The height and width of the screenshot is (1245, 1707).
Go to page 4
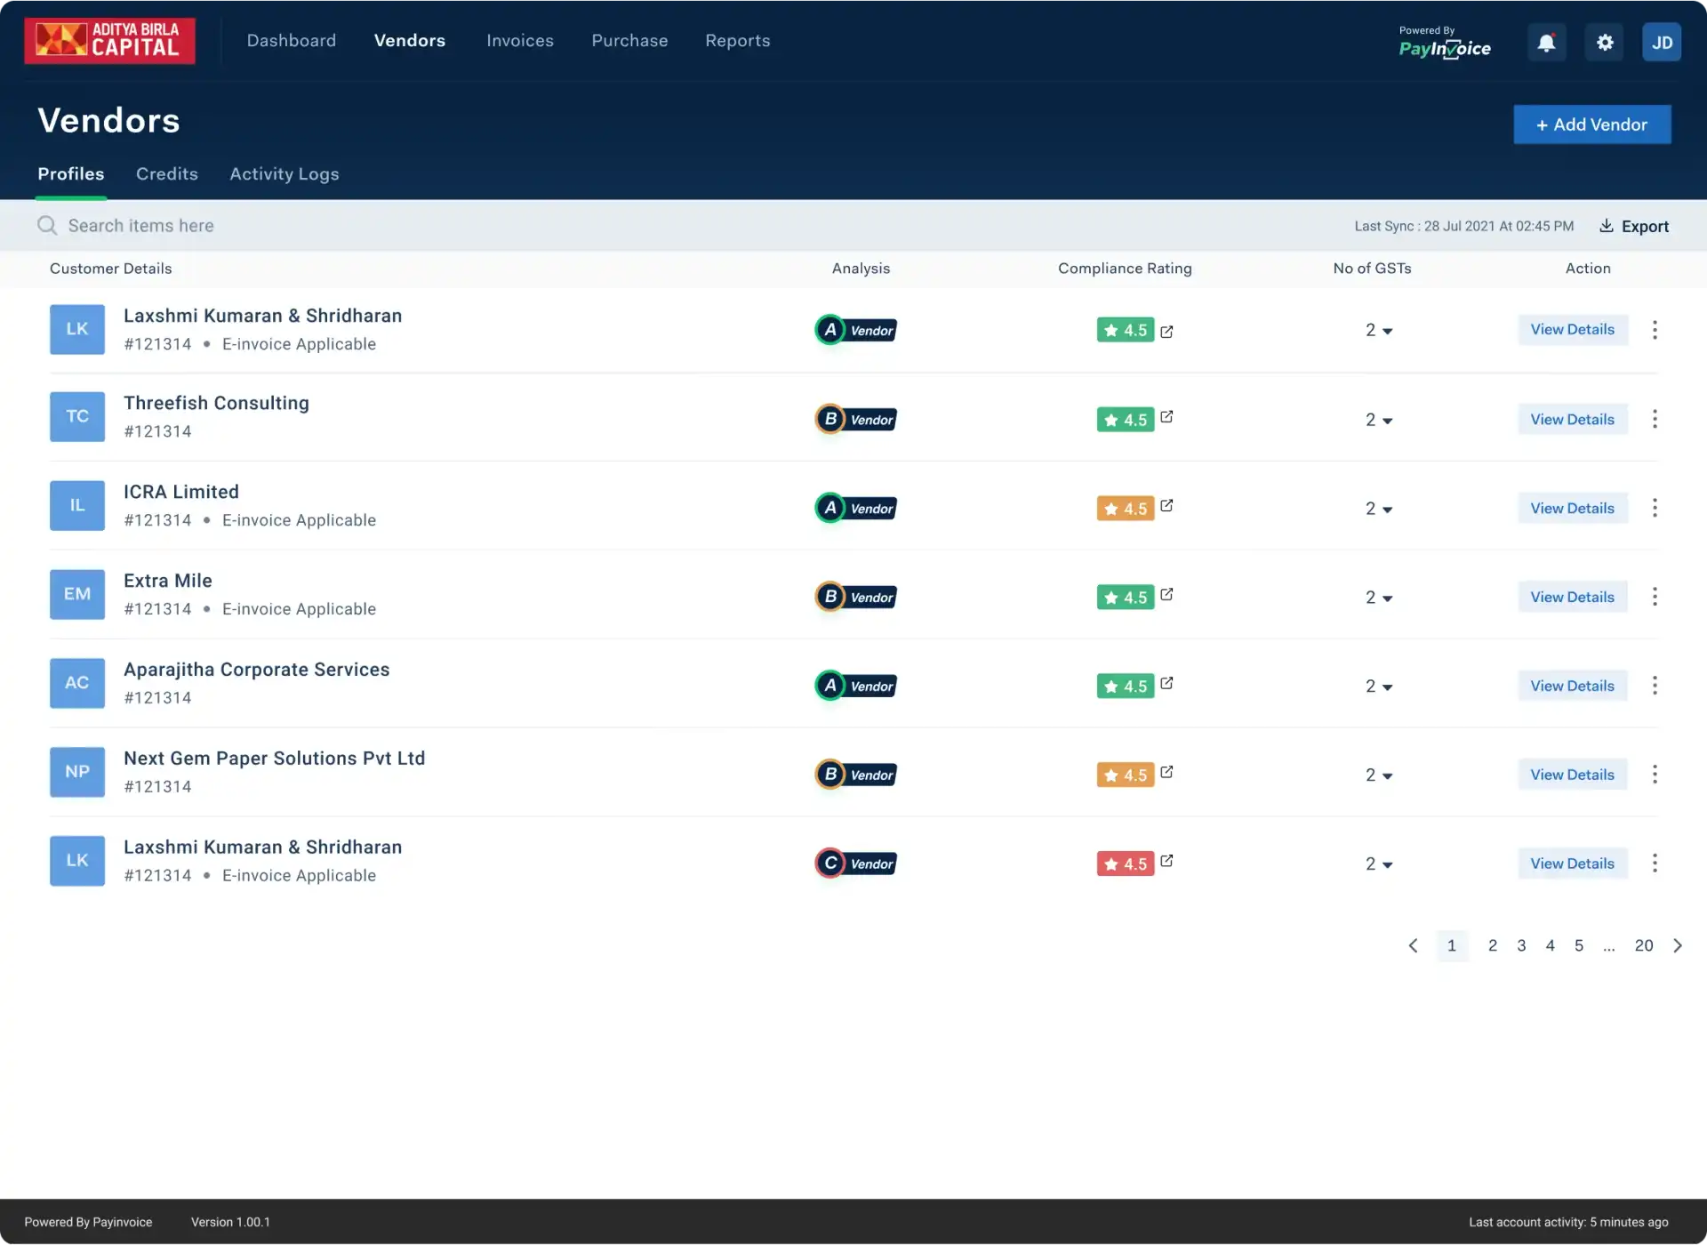point(1550,945)
